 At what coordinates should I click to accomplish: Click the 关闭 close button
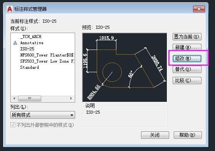coord(155,135)
